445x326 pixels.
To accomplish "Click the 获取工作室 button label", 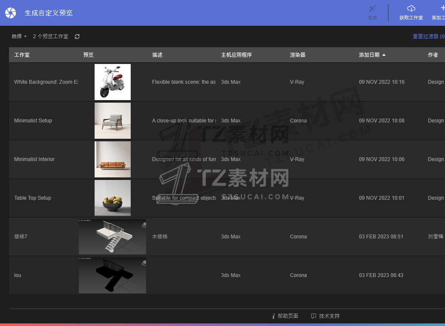I will click(411, 18).
